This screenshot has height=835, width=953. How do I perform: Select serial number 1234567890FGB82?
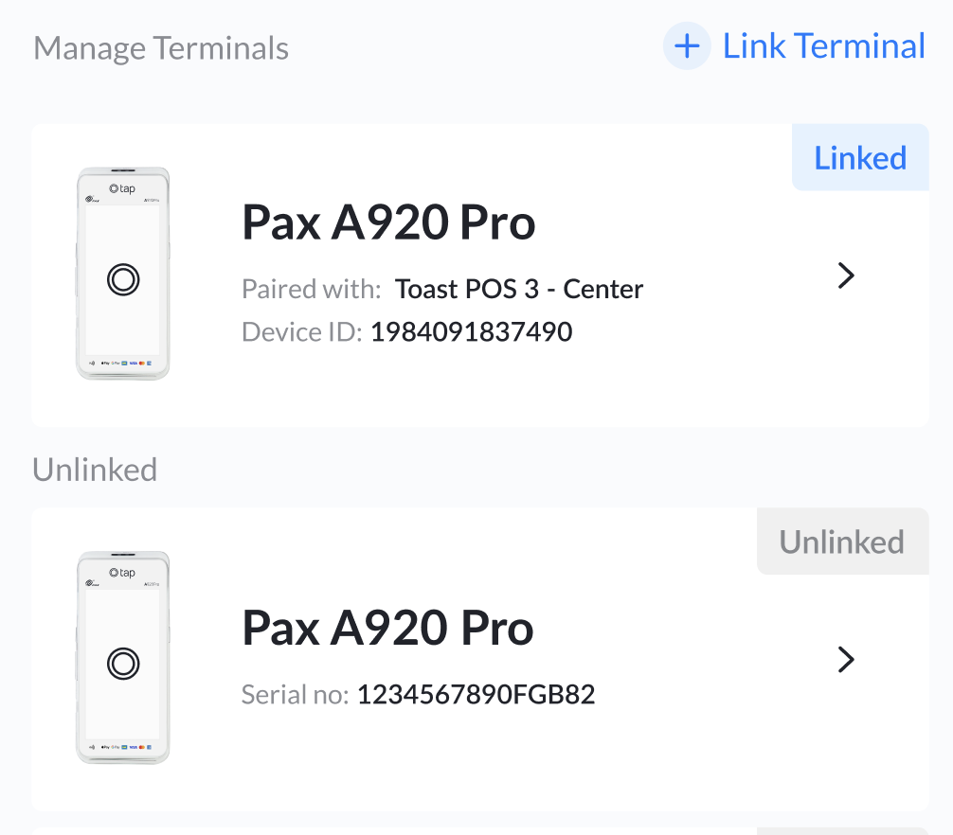476,695
